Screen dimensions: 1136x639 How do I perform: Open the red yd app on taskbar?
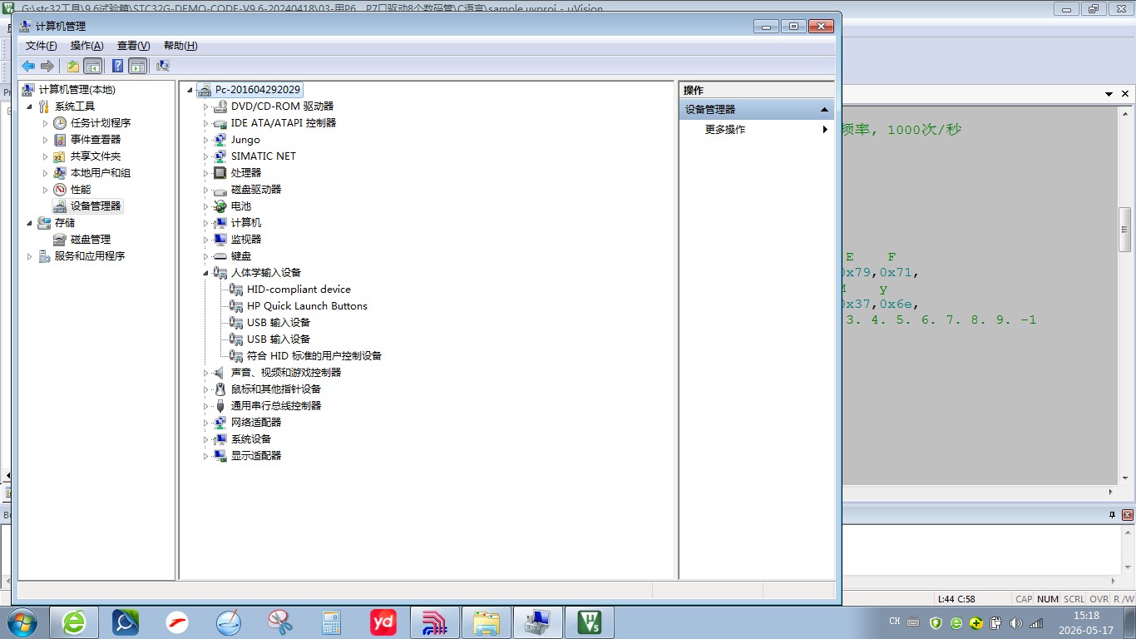click(383, 622)
